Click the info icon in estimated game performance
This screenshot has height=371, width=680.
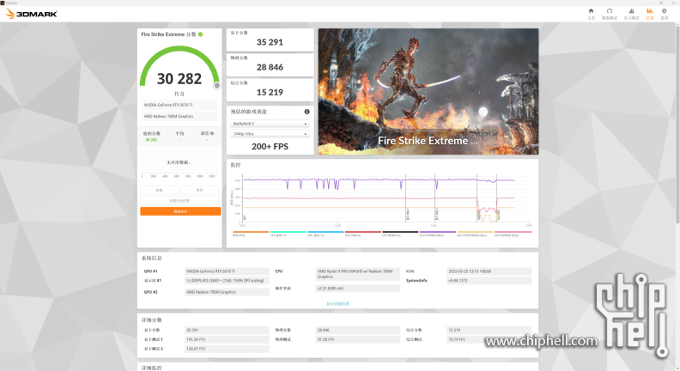pos(307,112)
